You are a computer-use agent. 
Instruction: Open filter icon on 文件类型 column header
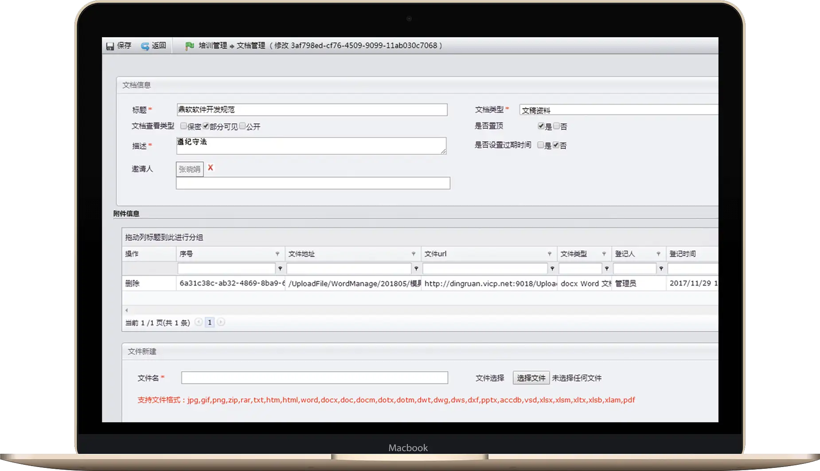pyautogui.click(x=604, y=254)
